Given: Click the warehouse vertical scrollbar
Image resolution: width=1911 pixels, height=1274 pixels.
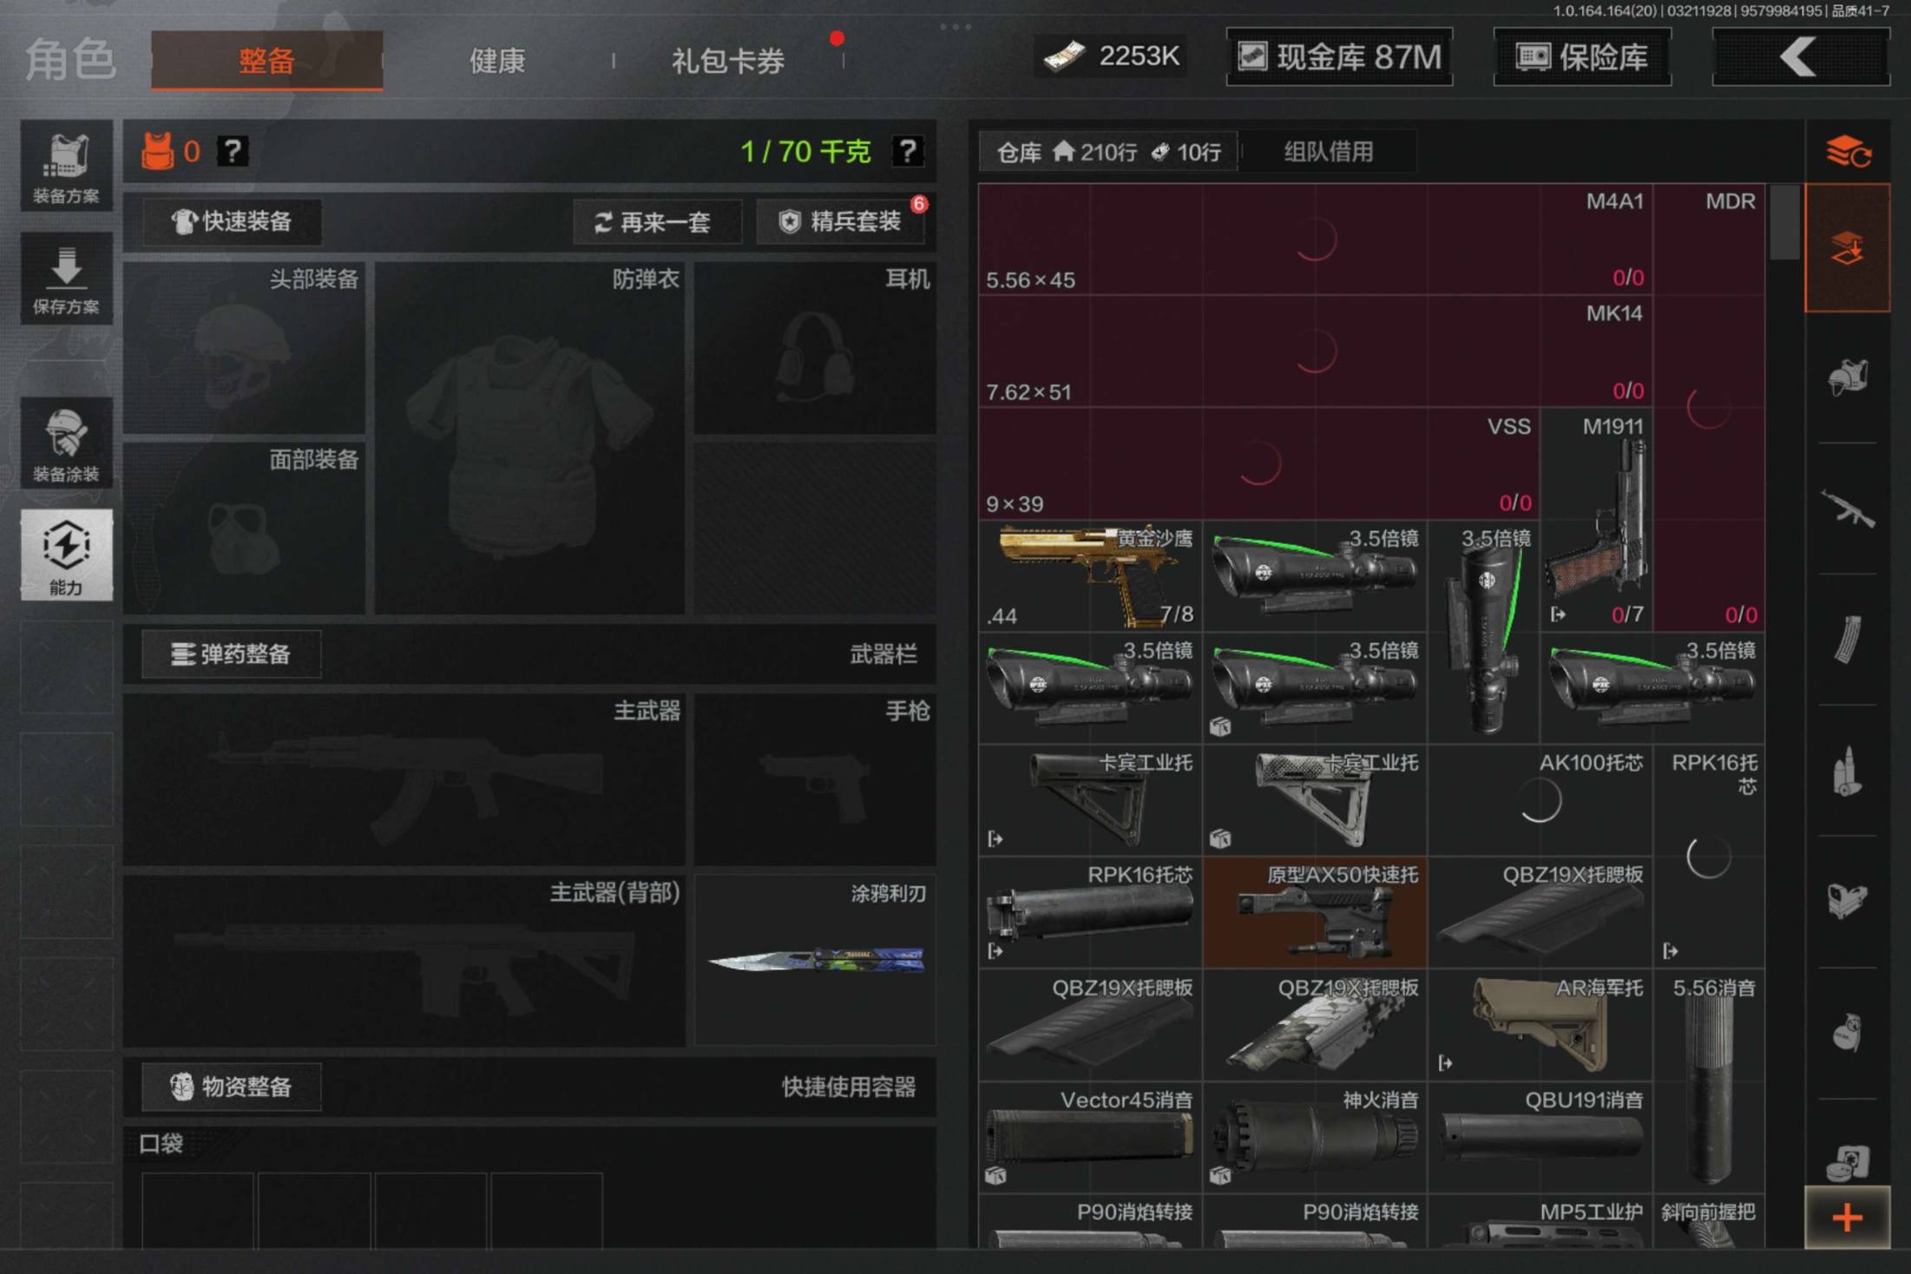Looking at the screenshot, I should click(x=1783, y=222).
